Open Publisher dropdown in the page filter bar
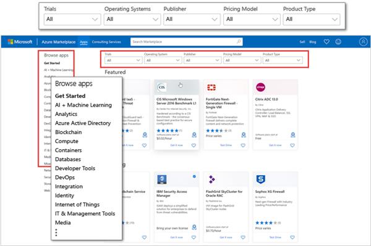This screenshot has height=246, width=371. pyautogui.click(x=202, y=60)
